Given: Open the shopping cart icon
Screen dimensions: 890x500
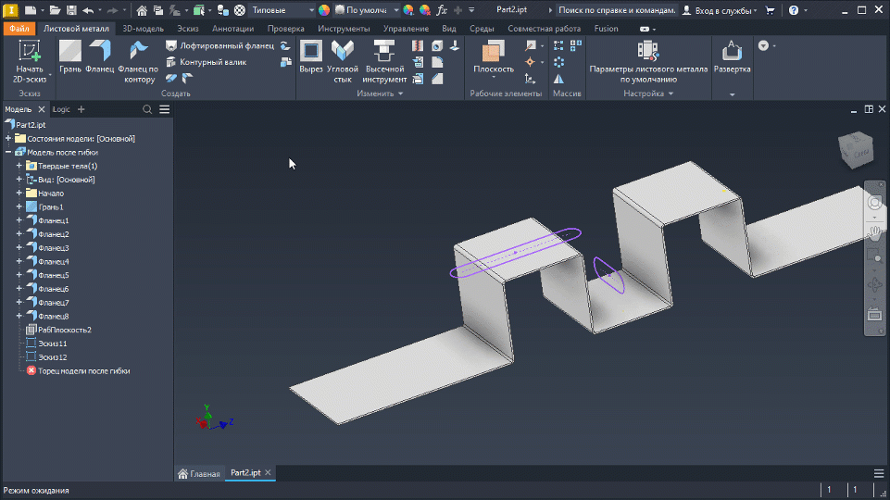Looking at the screenshot, I should point(771,10).
